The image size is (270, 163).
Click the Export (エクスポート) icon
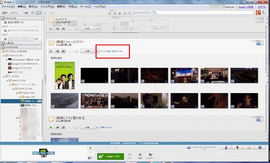pyautogui.click(x=150, y=156)
